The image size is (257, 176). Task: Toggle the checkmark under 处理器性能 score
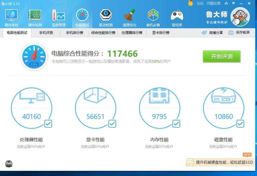(x=48, y=124)
